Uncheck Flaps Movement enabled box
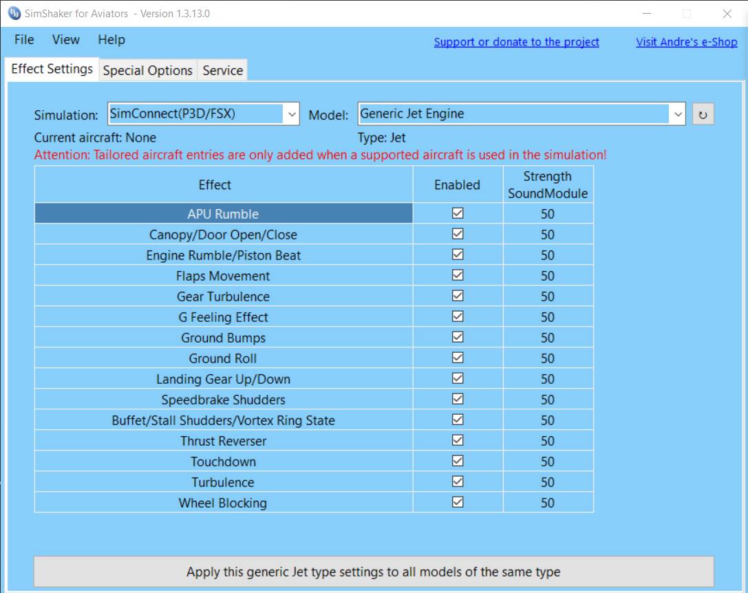The height and width of the screenshot is (593, 748). [458, 275]
